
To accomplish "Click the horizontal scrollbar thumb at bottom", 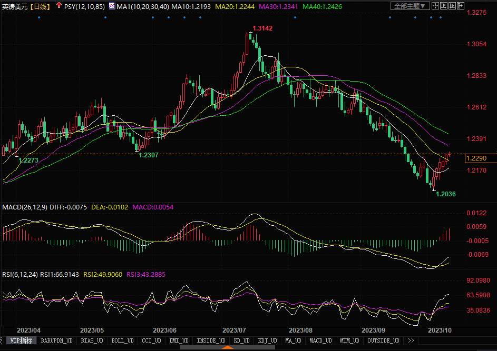I will 227,347.
